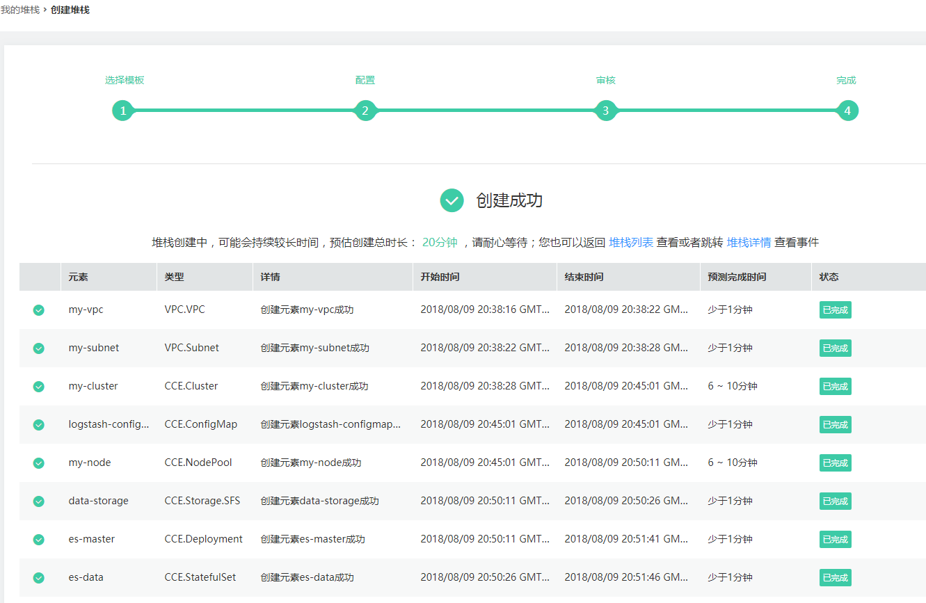Click the 6 ~ 10分钟 estimate in my-node row
926x603 pixels.
coord(733,463)
